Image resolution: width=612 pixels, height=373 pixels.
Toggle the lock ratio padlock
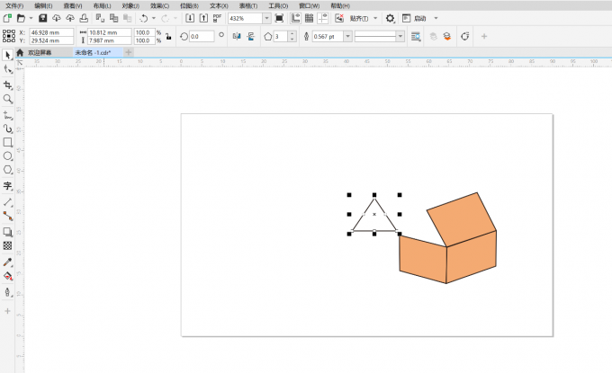coord(168,36)
